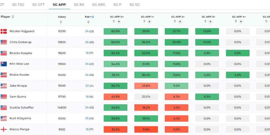Open the SG P tab

(x=117, y=5)
